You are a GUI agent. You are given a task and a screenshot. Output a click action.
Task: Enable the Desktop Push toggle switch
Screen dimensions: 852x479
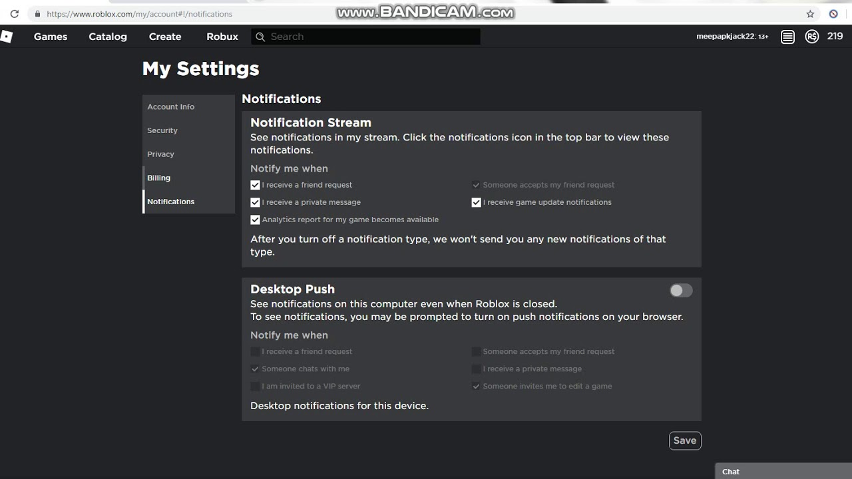(681, 290)
